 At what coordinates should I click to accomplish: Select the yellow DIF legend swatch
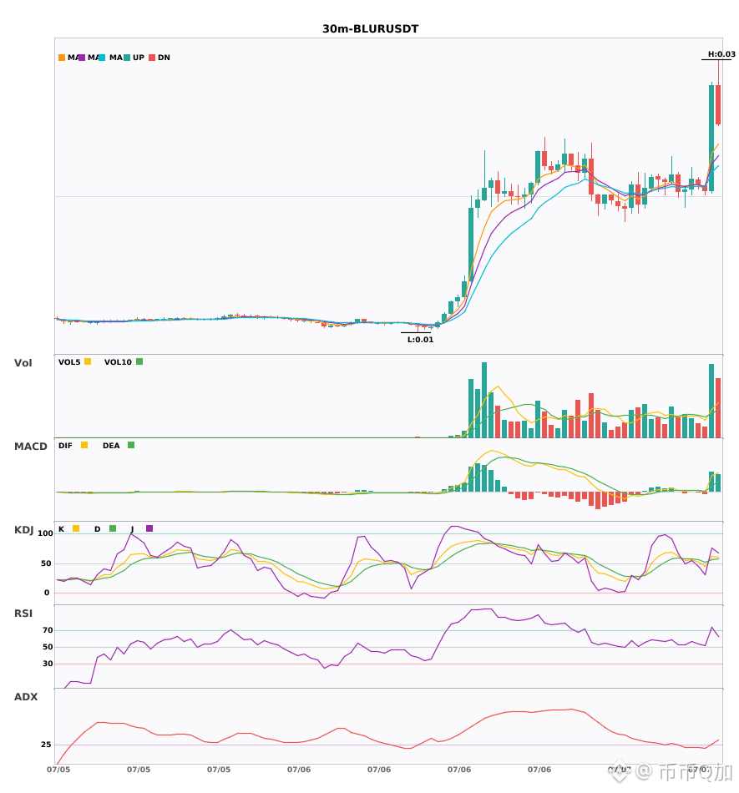tap(84, 445)
